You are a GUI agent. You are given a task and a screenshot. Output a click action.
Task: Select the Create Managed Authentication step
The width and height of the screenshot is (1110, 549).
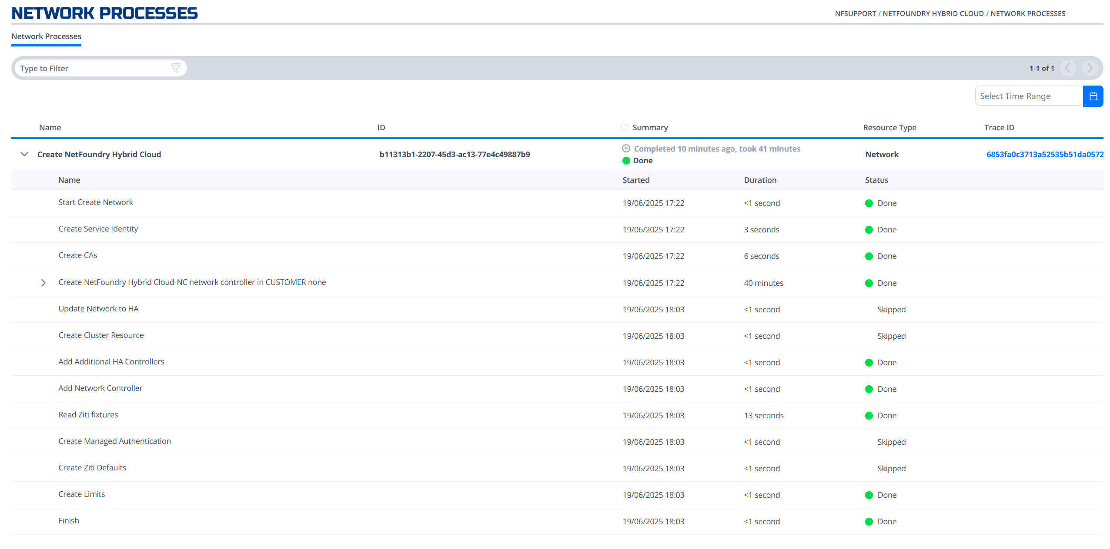(x=114, y=441)
